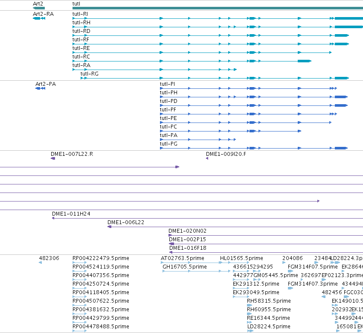Click EST RP004222479.5prime

coord(79,263)
